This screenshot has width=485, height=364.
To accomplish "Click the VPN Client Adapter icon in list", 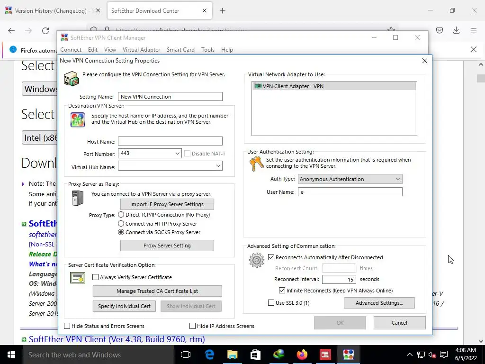I will [x=258, y=86].
